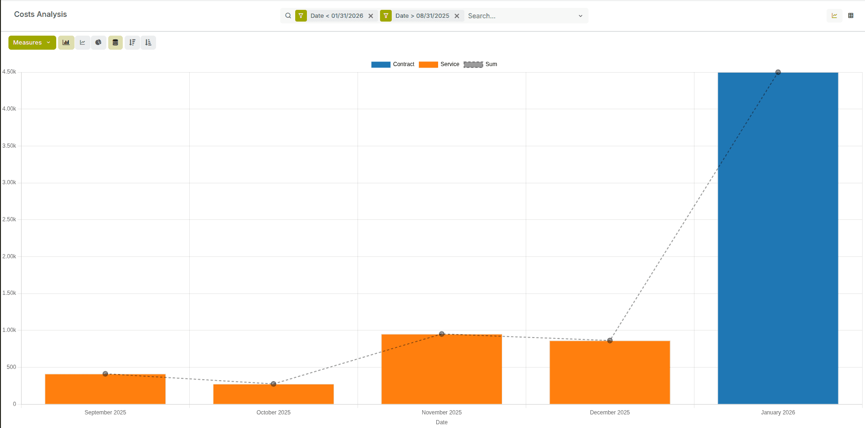Toggle Contract series in legend
Viewport: 865px width, 428px height.
click(x=393, y=64)
